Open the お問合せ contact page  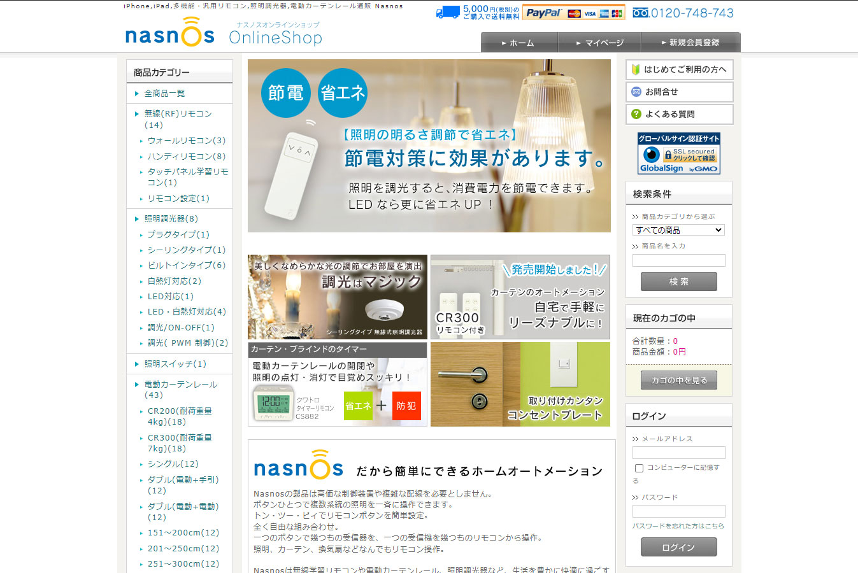pyautogui.click(x=679, y=92)
